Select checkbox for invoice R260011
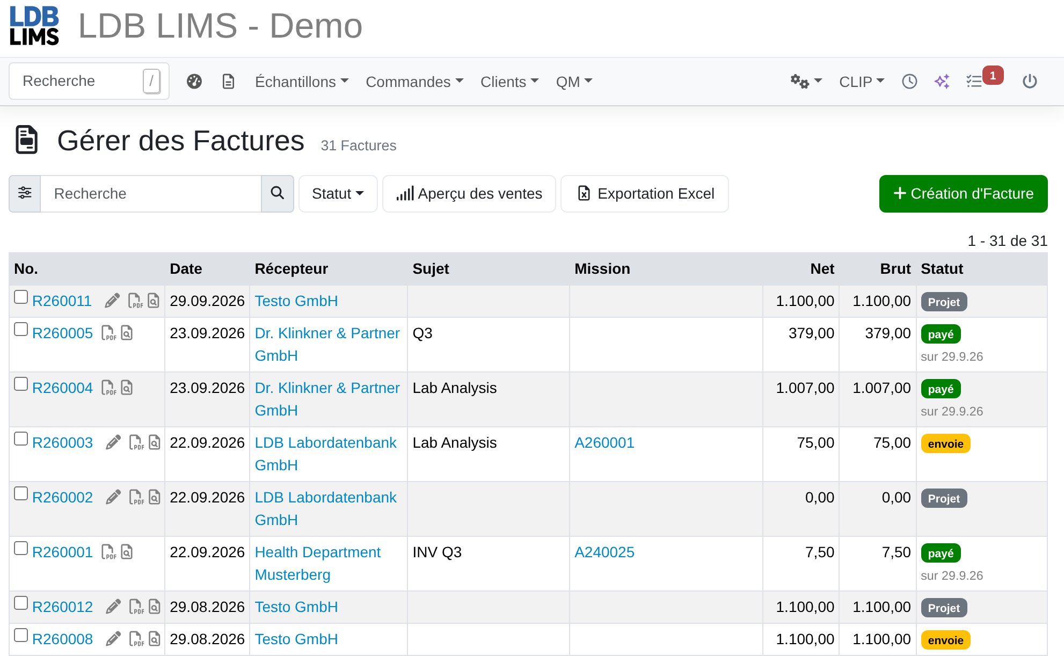The width and height of the screenshot is (1064, 656). pyautogui.click(x=21, y=297)
